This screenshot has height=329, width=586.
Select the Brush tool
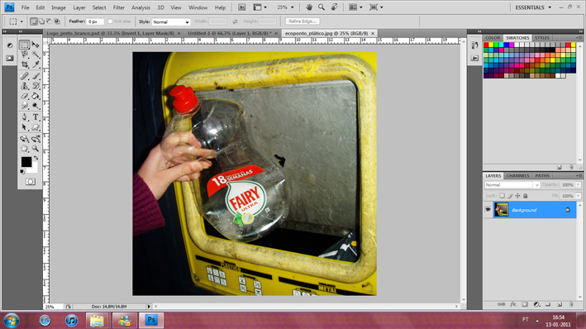click(36, 76)
